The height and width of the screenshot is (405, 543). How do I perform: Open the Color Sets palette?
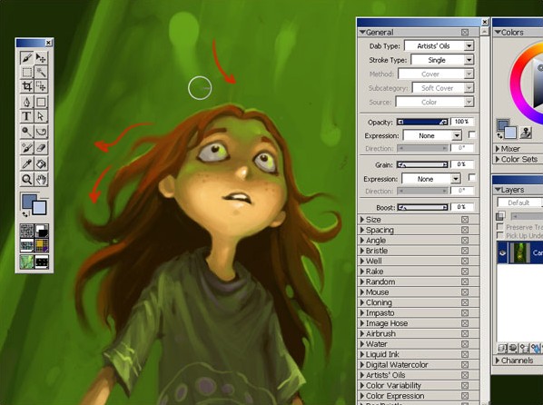pyautogui.click(x=518, y=160)
